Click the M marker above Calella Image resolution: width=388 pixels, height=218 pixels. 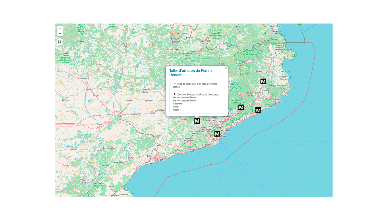pos(258,110)
